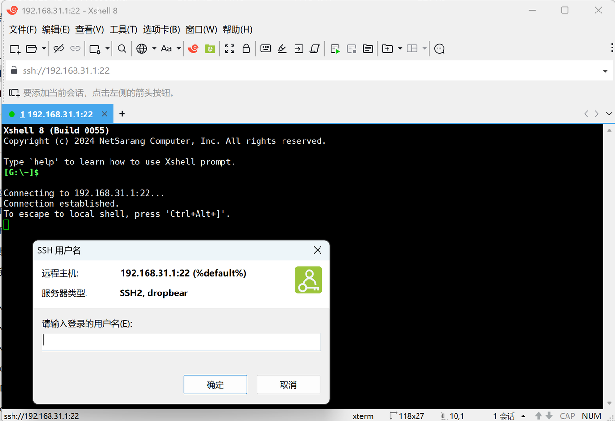
Task: Click the tab bar previous-tab left chevron
Action: 586,114
